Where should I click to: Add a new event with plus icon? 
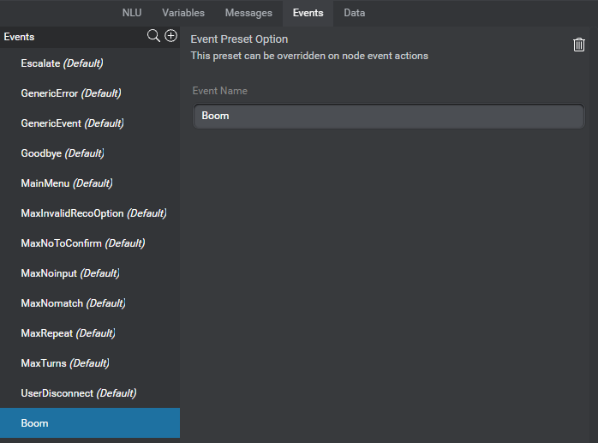(170, 35)
